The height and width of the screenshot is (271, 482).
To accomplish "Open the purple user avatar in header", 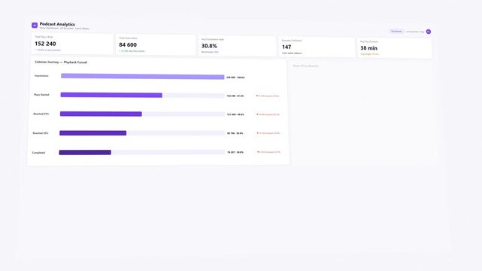I will pyautogui.click(x=428, y=32).
